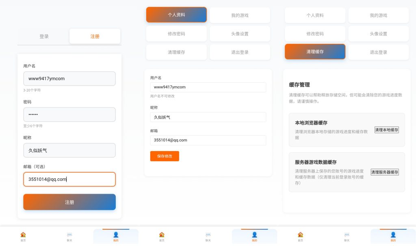Tap the blue person icon on the navbar
The width and height of the screenshot is (416, 246).
[x=254, y=234]
